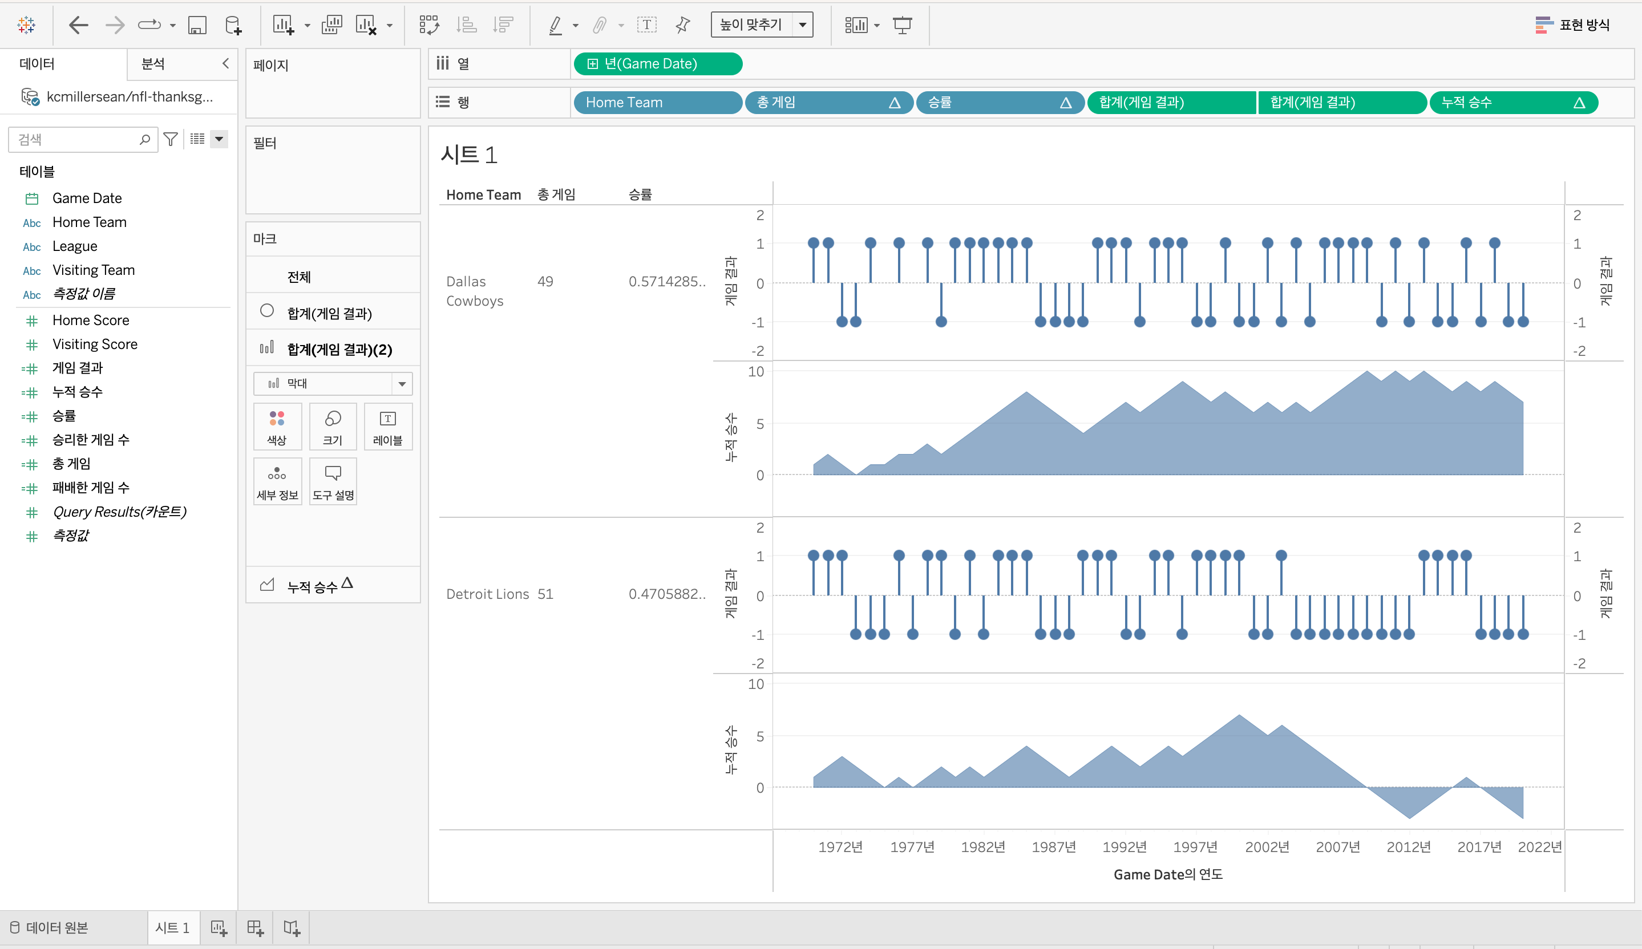Select the 시트 1 sheet tab
This screenshot has width=1642, height=949.
coord(173,927)
